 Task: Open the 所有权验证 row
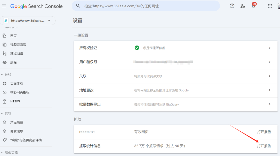(176, 48)
